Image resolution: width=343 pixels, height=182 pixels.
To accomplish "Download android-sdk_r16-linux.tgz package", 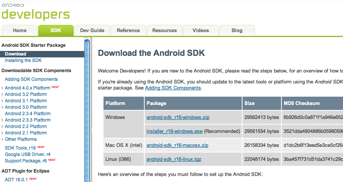I will pyautogui.click(x=174, y=159).
